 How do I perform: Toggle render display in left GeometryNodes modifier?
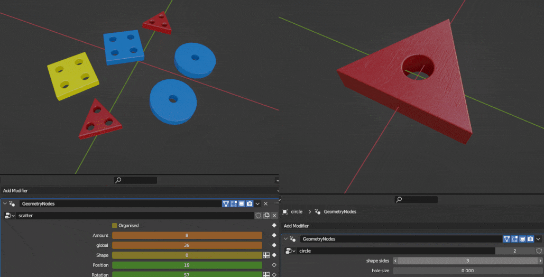250,204
